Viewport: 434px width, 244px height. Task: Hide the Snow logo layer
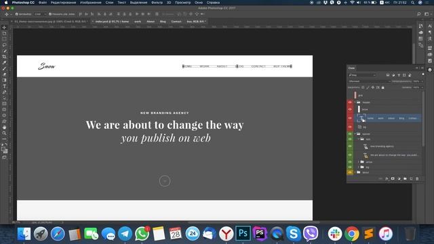pos(350,109)
